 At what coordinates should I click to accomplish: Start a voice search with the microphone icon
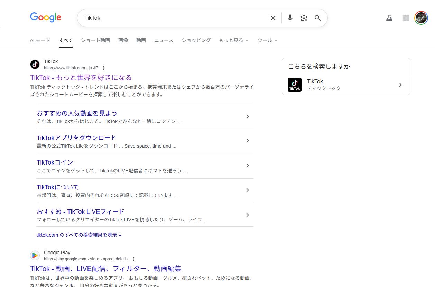290,18
